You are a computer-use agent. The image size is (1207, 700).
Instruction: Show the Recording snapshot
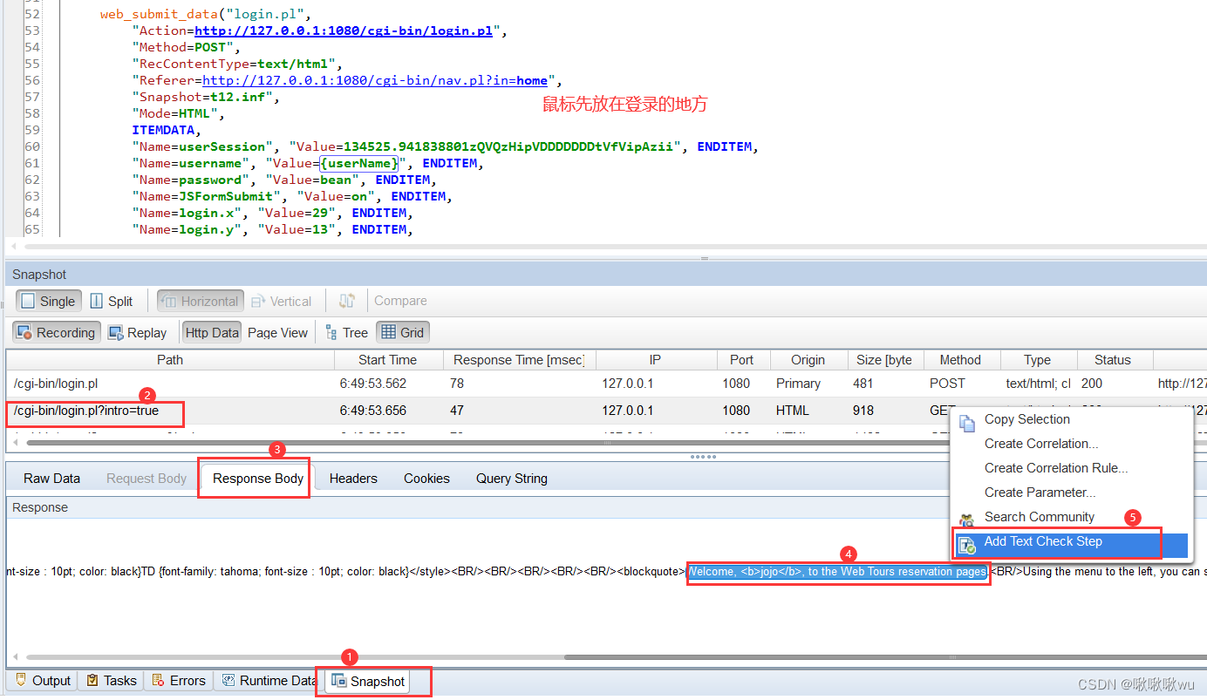pyautogui.click(x=56, y=332)
